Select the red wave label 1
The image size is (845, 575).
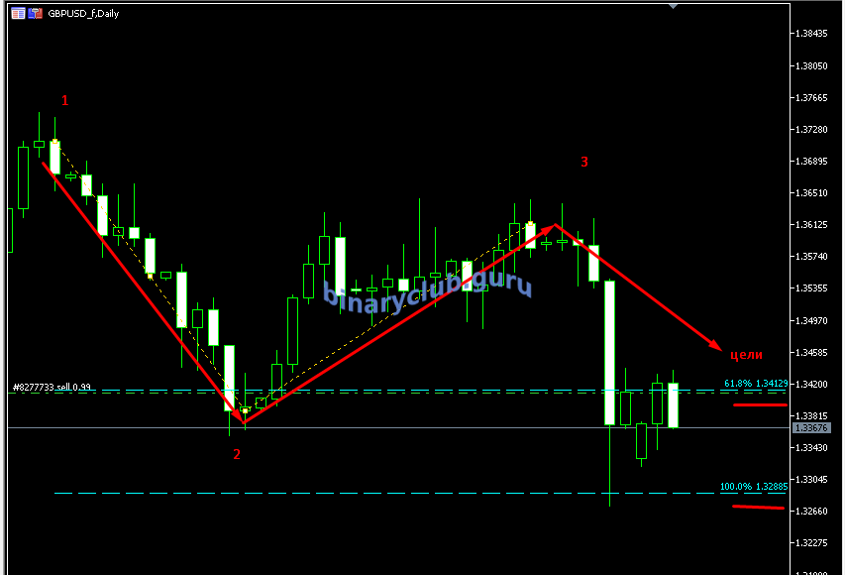coord(65,100)
